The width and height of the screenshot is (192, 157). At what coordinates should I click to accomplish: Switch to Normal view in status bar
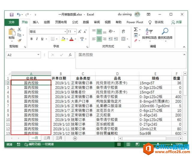tap(119, 144)
